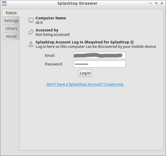Close the Splashtop Streamer window
The height and width of the screenshot is (156, 166).
[x=162, y=3]
